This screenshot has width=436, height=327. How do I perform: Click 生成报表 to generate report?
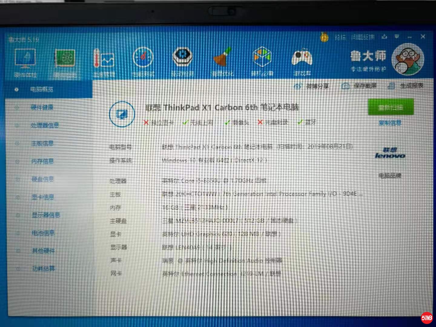pyautogui.click(x=406, y=86)
